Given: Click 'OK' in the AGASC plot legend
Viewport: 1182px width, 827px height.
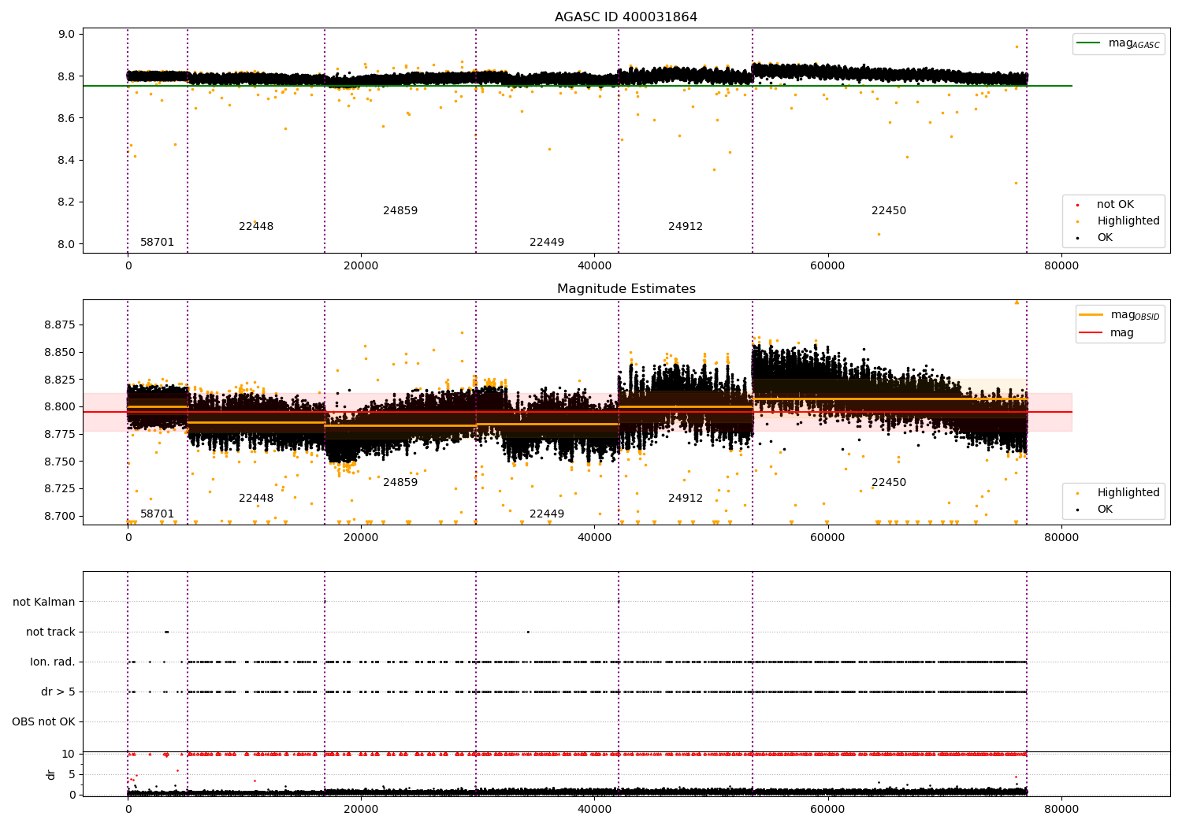Looking at the screenshot, I should click(1095, 237).
